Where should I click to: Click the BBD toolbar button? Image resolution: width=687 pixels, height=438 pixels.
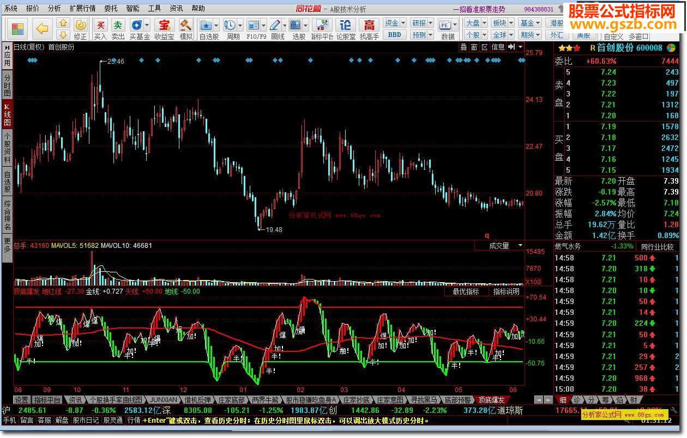point(395,34)
